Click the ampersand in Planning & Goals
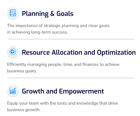This screenshot has height=116, width=140. point(53,14)
